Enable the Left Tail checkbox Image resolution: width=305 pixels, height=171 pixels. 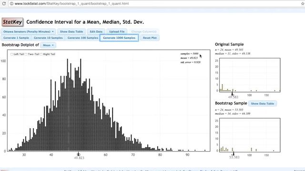[x=12, y=54]
